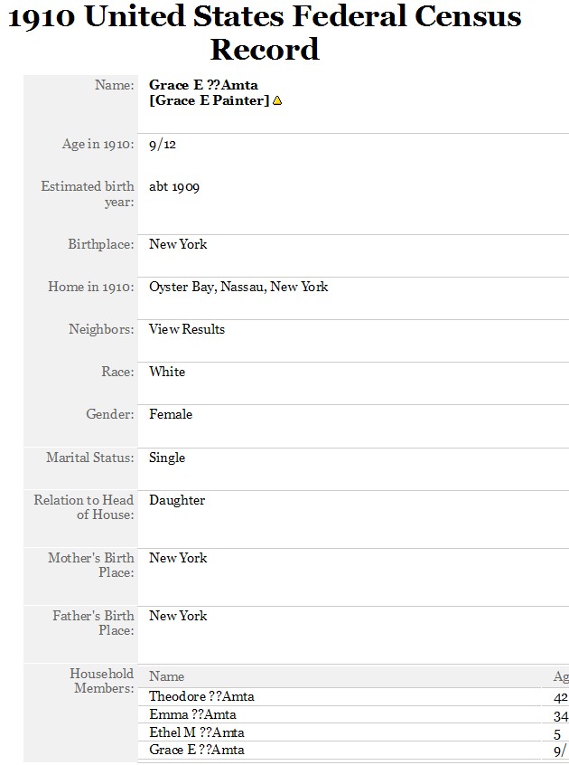Click the Race White value
Screen dimensions: 569x765
(166, 372)
